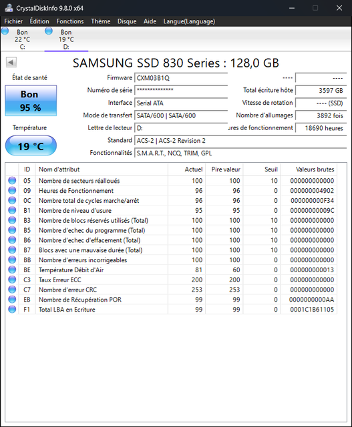Select the C: drive status tab
352x427 pixels.
[22, 39]
